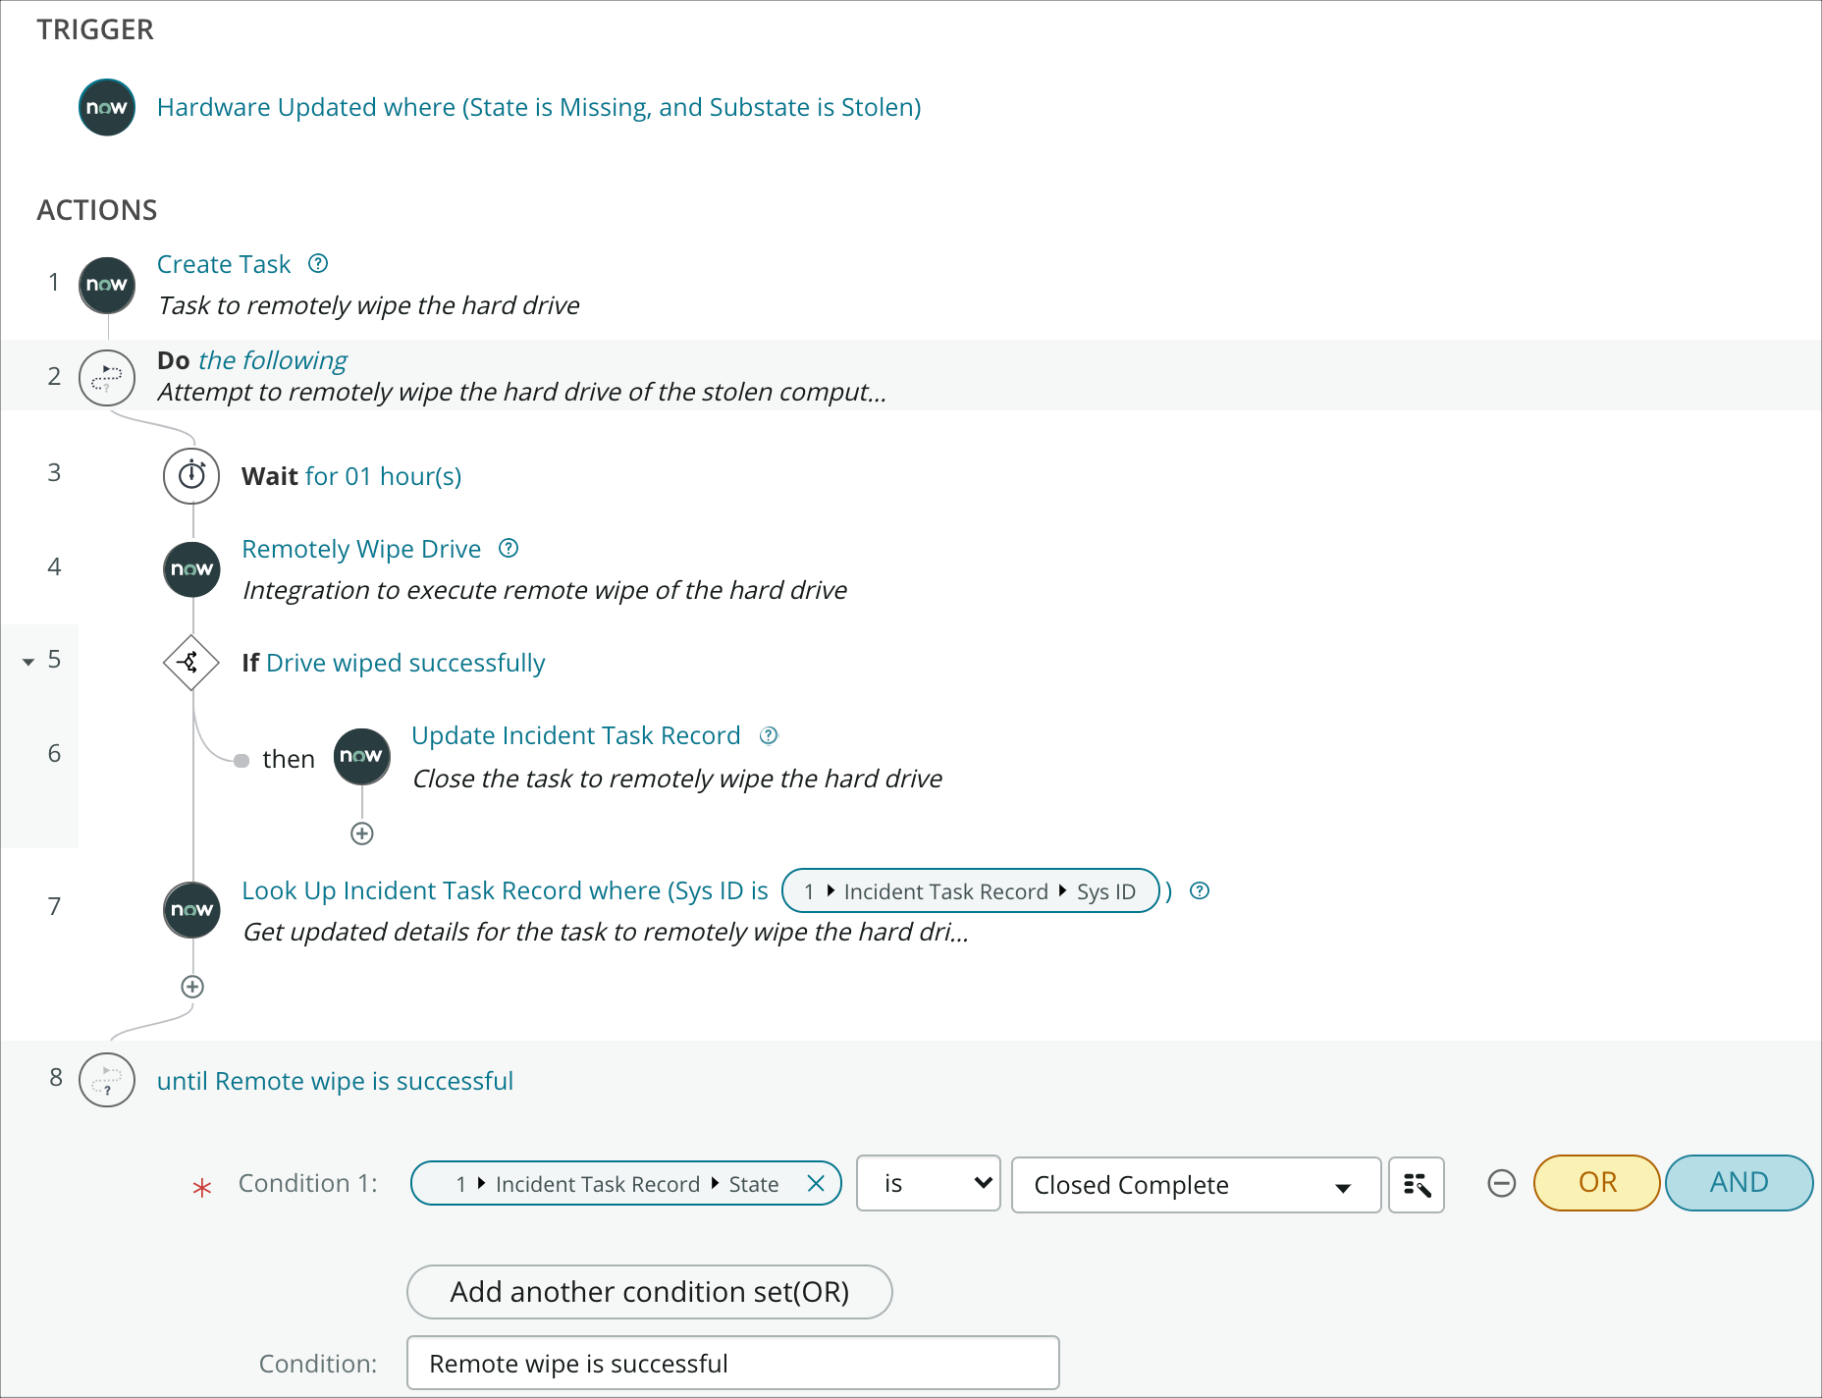Image resolution: width=1822 pixels, height=1398 pixels.
Task: Open help for the Create Task action
Action: 317,262
